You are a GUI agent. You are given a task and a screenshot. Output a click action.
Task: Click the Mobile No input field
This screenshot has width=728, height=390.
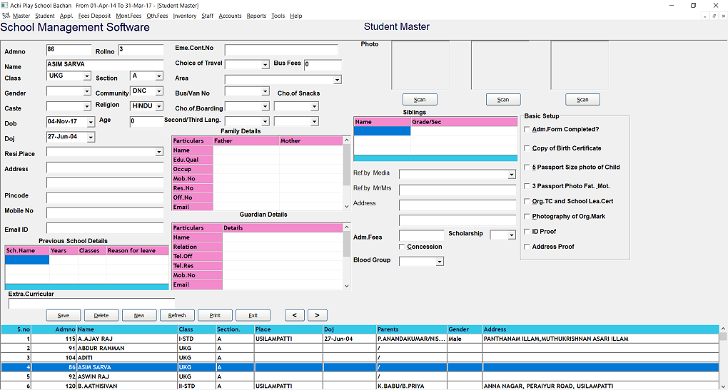click(x=105, y=212)
